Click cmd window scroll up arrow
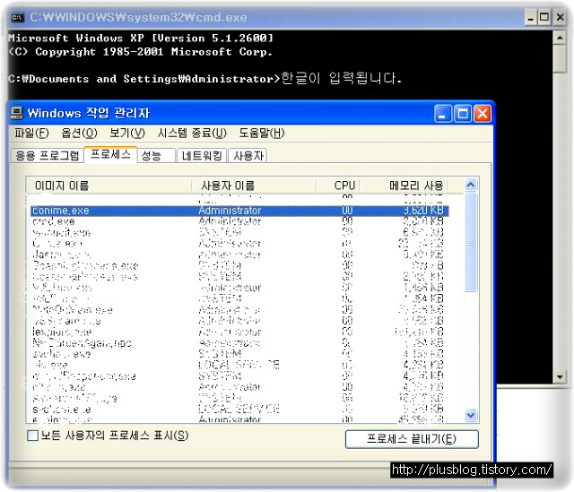The image size is (574, 492). [x=560, y=38]
